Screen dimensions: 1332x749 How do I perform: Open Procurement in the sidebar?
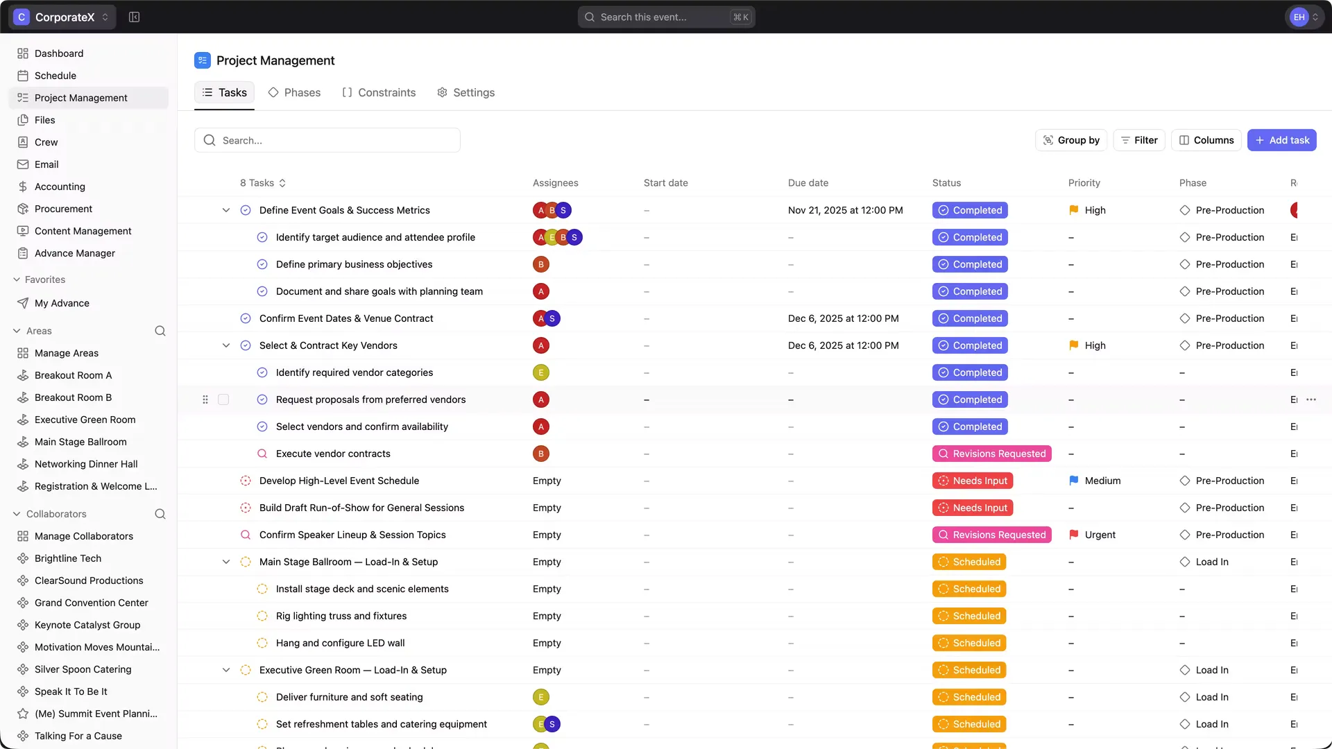[89, 209]
